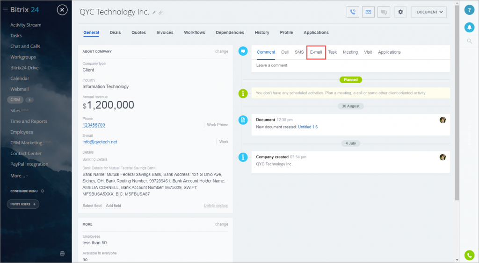Click the Add field link

(113, 206)
